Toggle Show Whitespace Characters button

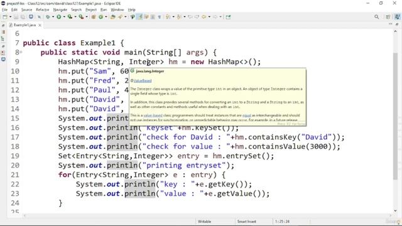159,17
